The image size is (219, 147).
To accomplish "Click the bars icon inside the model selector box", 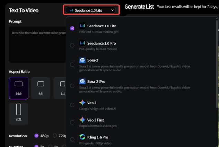I will tap(71, 10).
